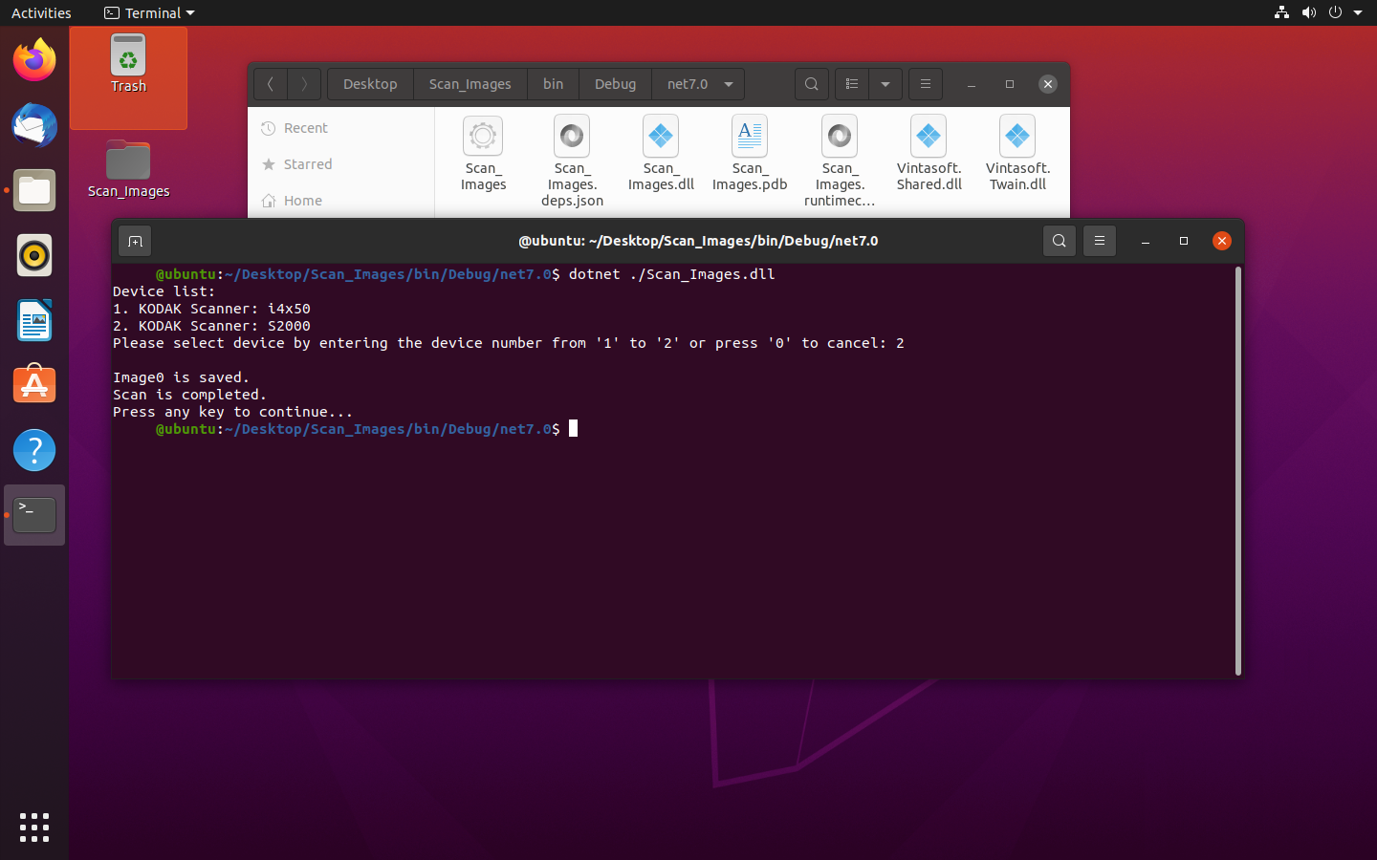The height and width of the screenshot is (860, 1377).
Task: Open Starred in the sidebar
Action: 308,164
